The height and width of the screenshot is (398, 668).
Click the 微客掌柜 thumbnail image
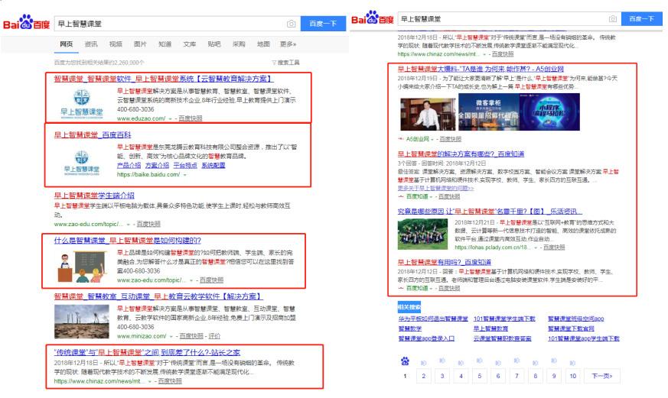click(488, 112)
